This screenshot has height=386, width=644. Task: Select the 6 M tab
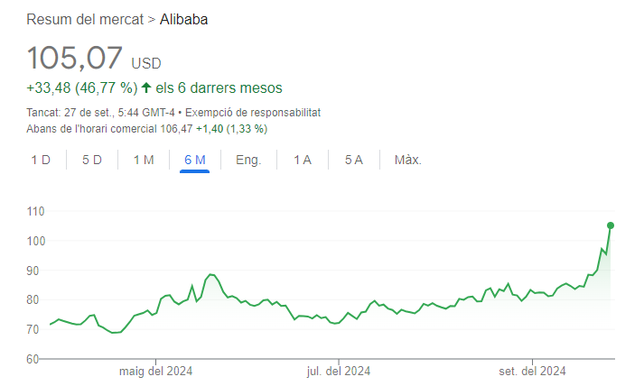click(195, 160)
